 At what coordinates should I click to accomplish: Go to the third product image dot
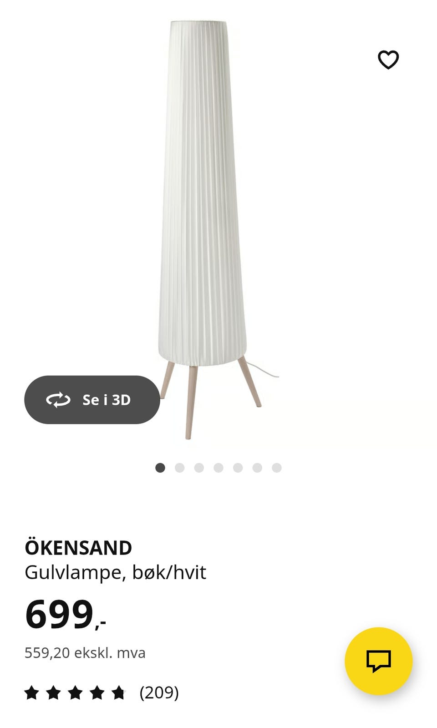[x=199, y=468]
